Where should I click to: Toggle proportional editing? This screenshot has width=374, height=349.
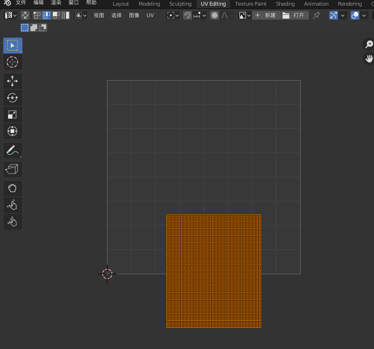[x=215, y=16]
